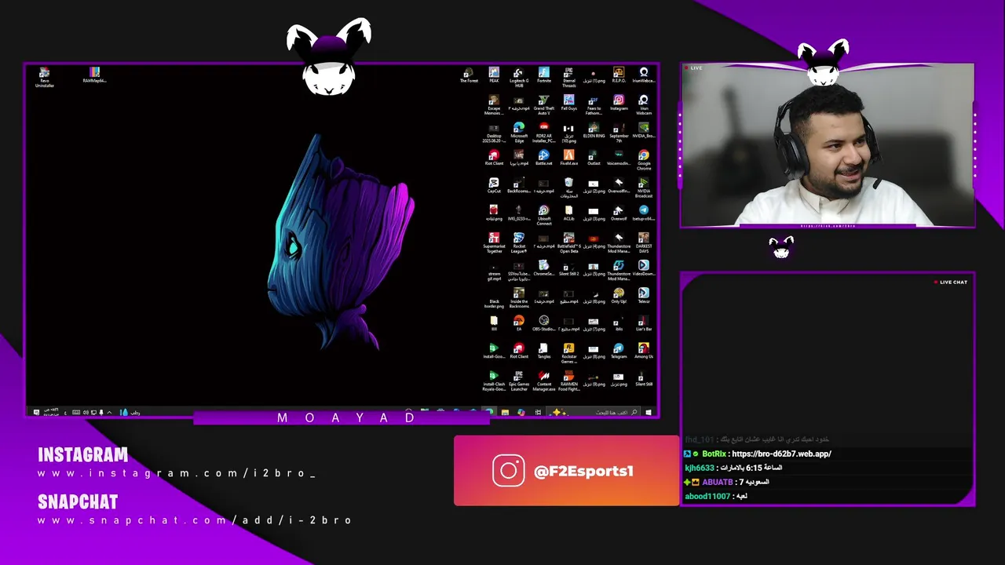Open RAWMEN Food Fight shortcut
Viewport: 1005px width, 565px height.
pos(569,381)
